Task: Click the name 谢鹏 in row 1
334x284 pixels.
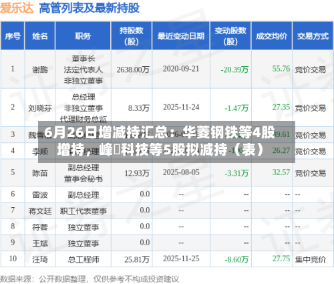Action: [40, 69]
